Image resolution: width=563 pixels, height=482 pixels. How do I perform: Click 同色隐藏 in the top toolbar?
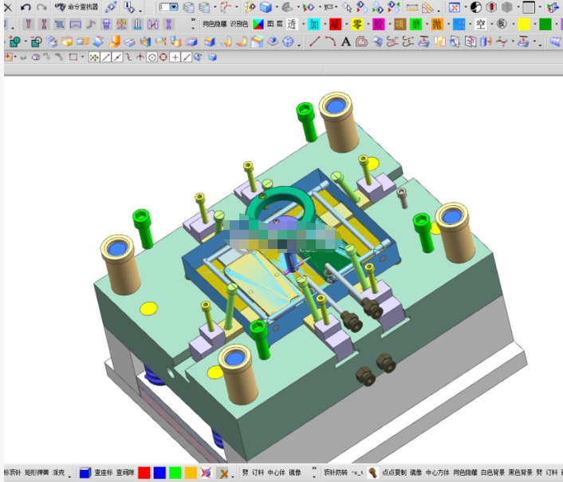click(x=215, y=24)
